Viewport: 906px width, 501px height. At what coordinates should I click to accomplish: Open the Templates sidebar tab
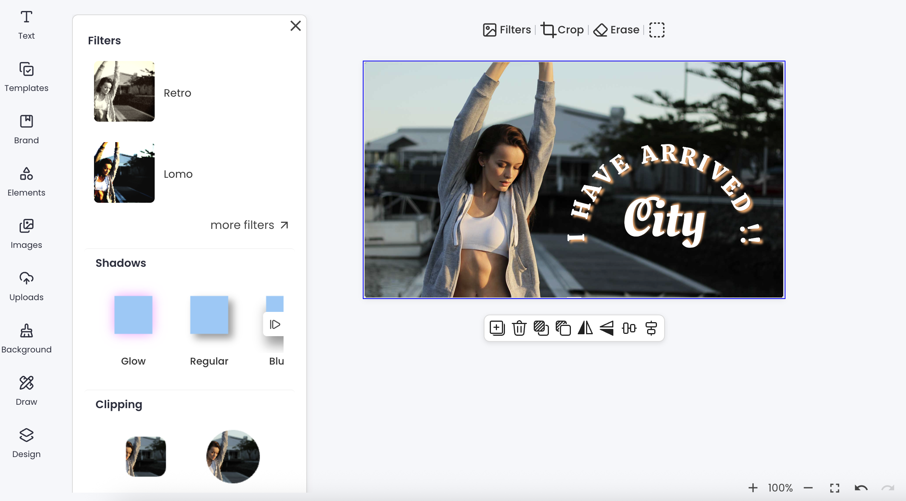tap(26, 77)
